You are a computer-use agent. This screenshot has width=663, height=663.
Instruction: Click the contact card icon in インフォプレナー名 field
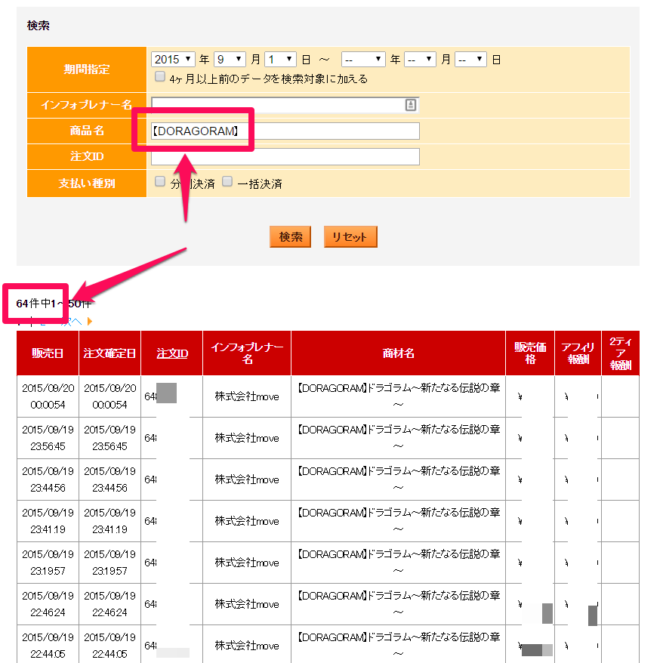point(410,105)
